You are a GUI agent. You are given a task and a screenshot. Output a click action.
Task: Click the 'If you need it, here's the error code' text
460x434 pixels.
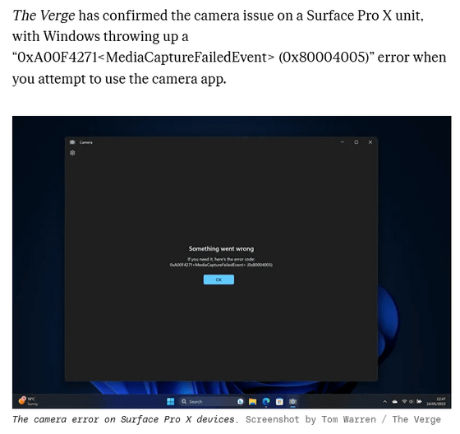(x=221, y=259)
